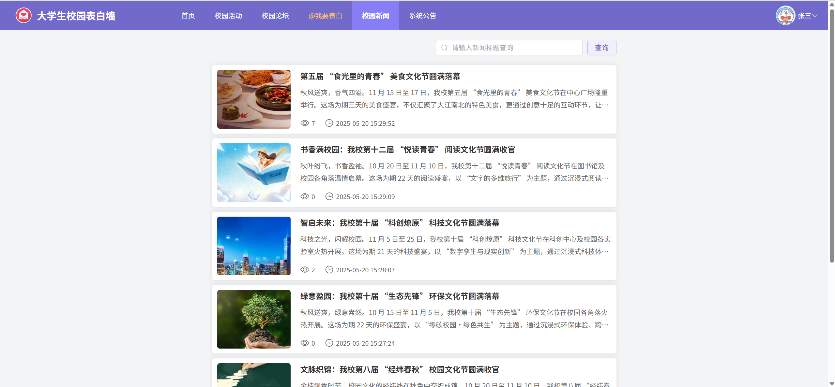Open the 阅读文化节圆满收官 news headline

click(407, 150)
